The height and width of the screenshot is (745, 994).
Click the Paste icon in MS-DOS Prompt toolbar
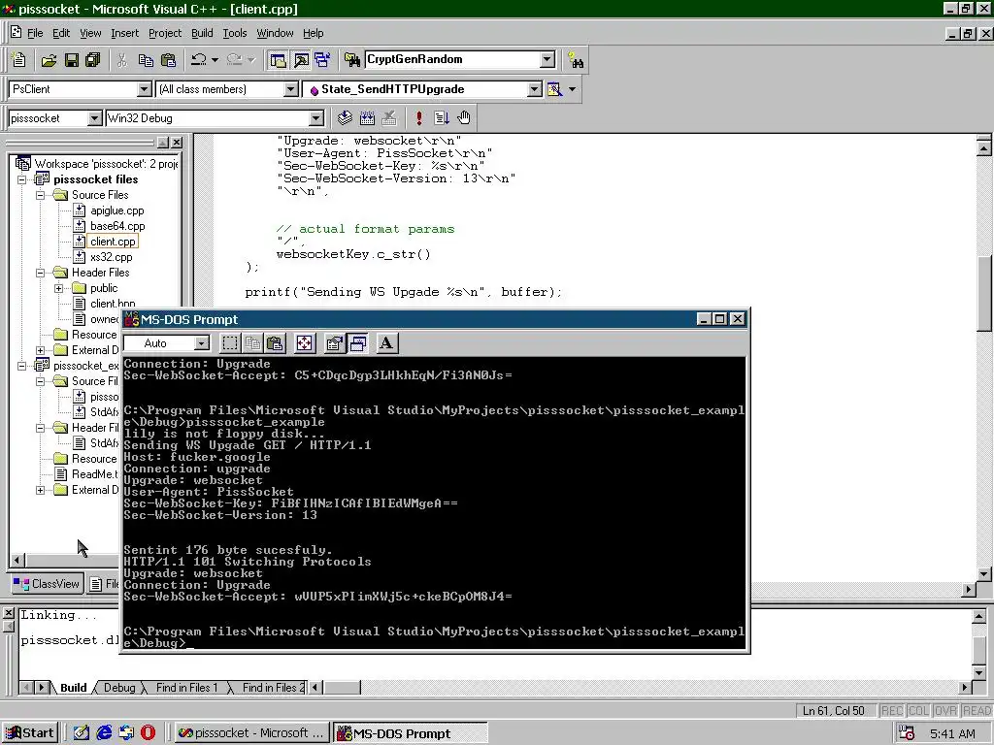[275, 343]
